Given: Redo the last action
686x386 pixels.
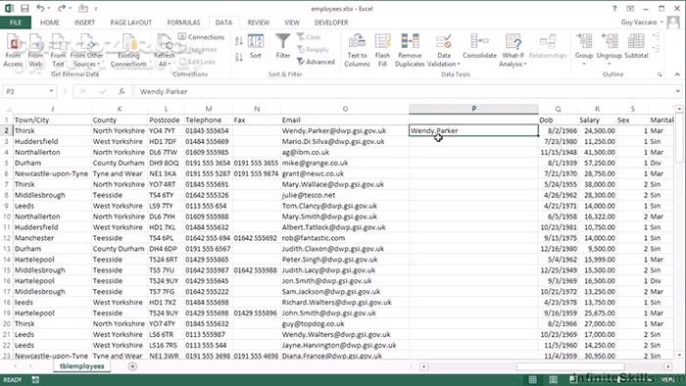Looking at the screenshot, I should click(61, 8).
